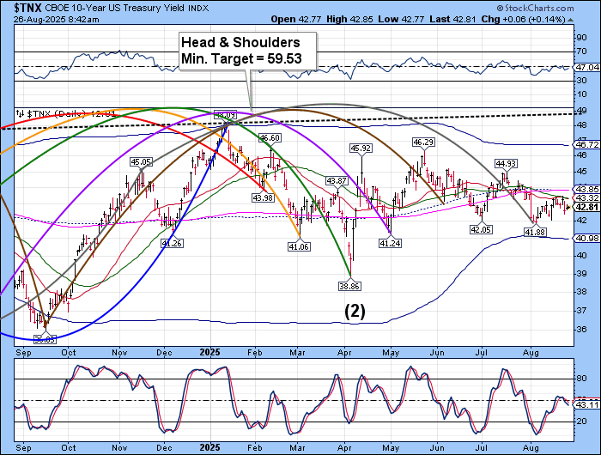The width and height of the screenshot is (601, 455).
Task: Click the 45.92 price marker
Action: (361, 149)
